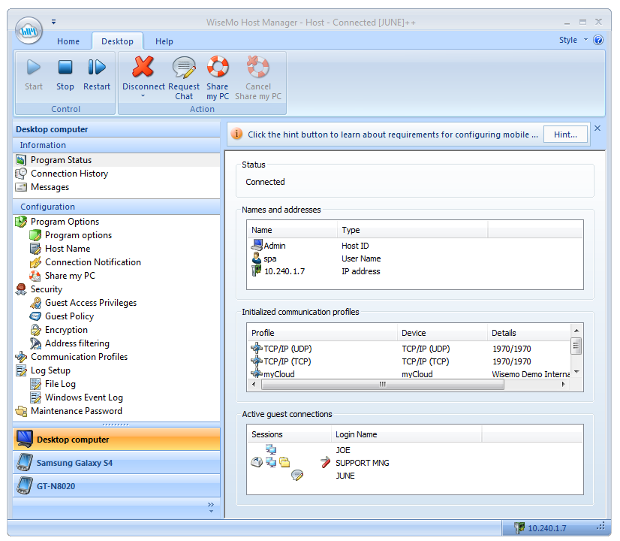Select the Desktop computer pane button

click(x=116, y=440)
